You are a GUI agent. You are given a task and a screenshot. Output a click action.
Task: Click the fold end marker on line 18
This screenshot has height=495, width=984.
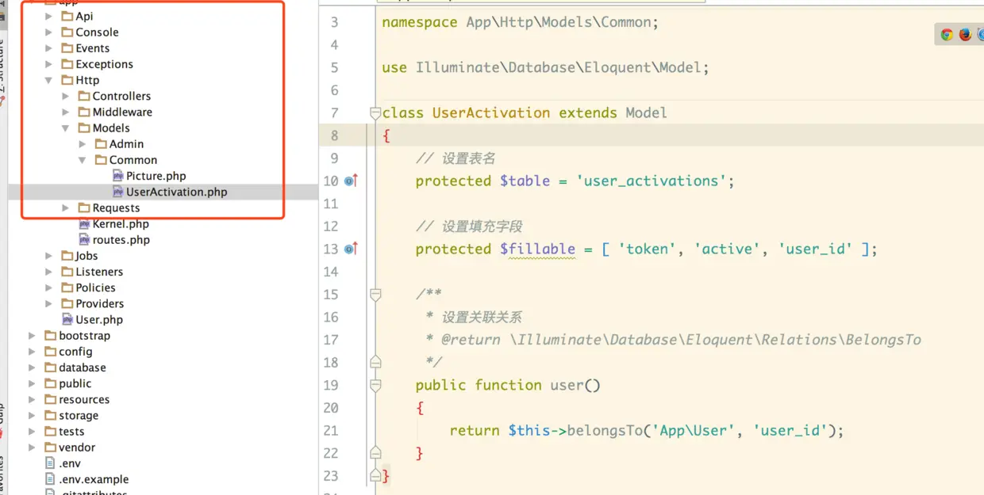click(x=375, y=362)
